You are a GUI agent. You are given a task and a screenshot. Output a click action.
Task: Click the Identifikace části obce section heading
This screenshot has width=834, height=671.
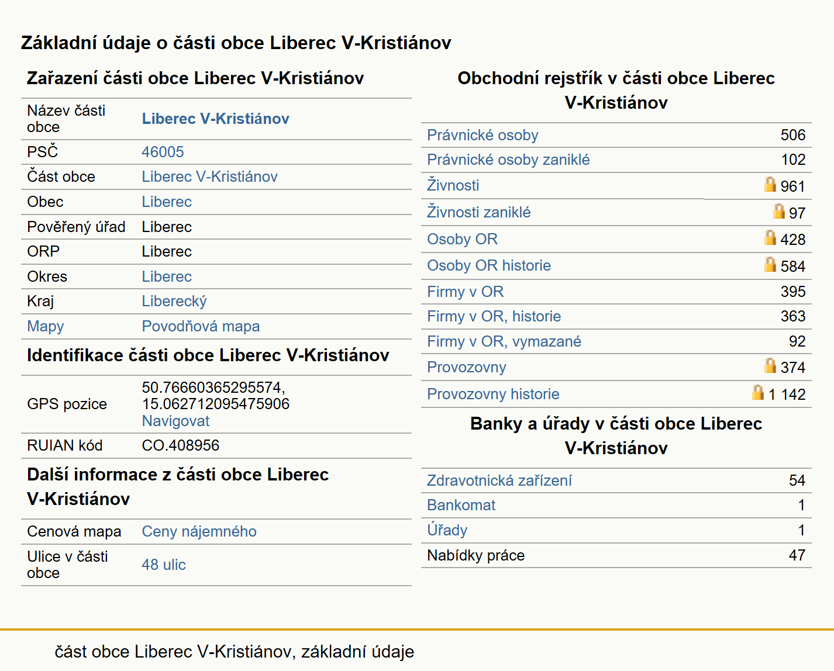click(x=208, y=355)
